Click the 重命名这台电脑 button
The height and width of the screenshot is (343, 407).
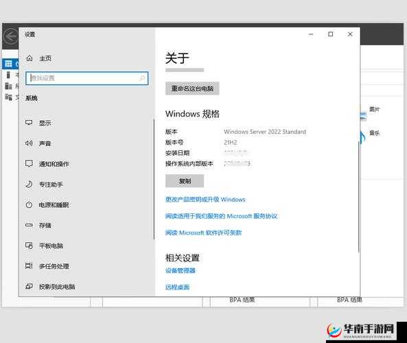[x=192, y=88]
